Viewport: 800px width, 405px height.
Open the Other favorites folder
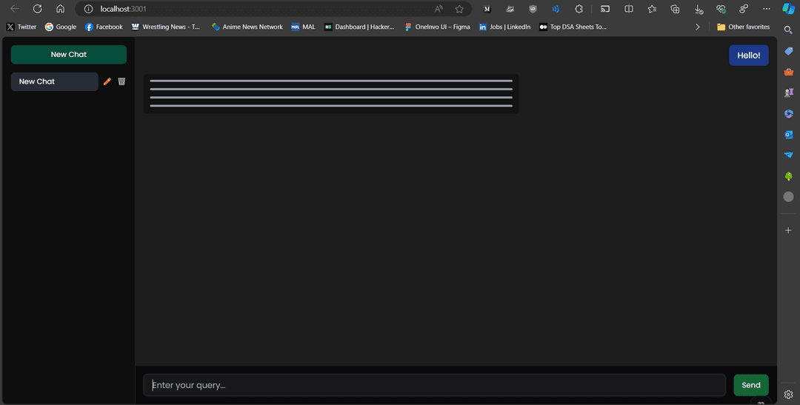coord(743,27)
